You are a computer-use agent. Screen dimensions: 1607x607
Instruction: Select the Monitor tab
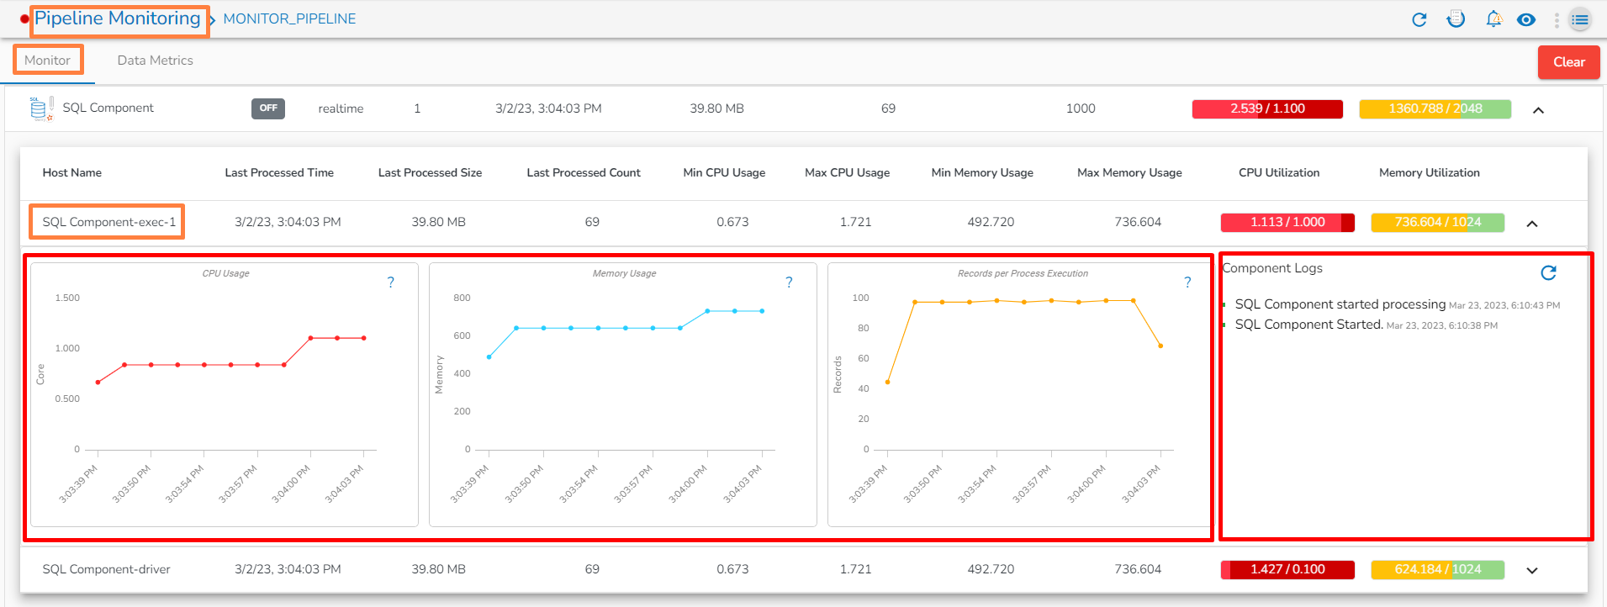[x=48, y=61]
